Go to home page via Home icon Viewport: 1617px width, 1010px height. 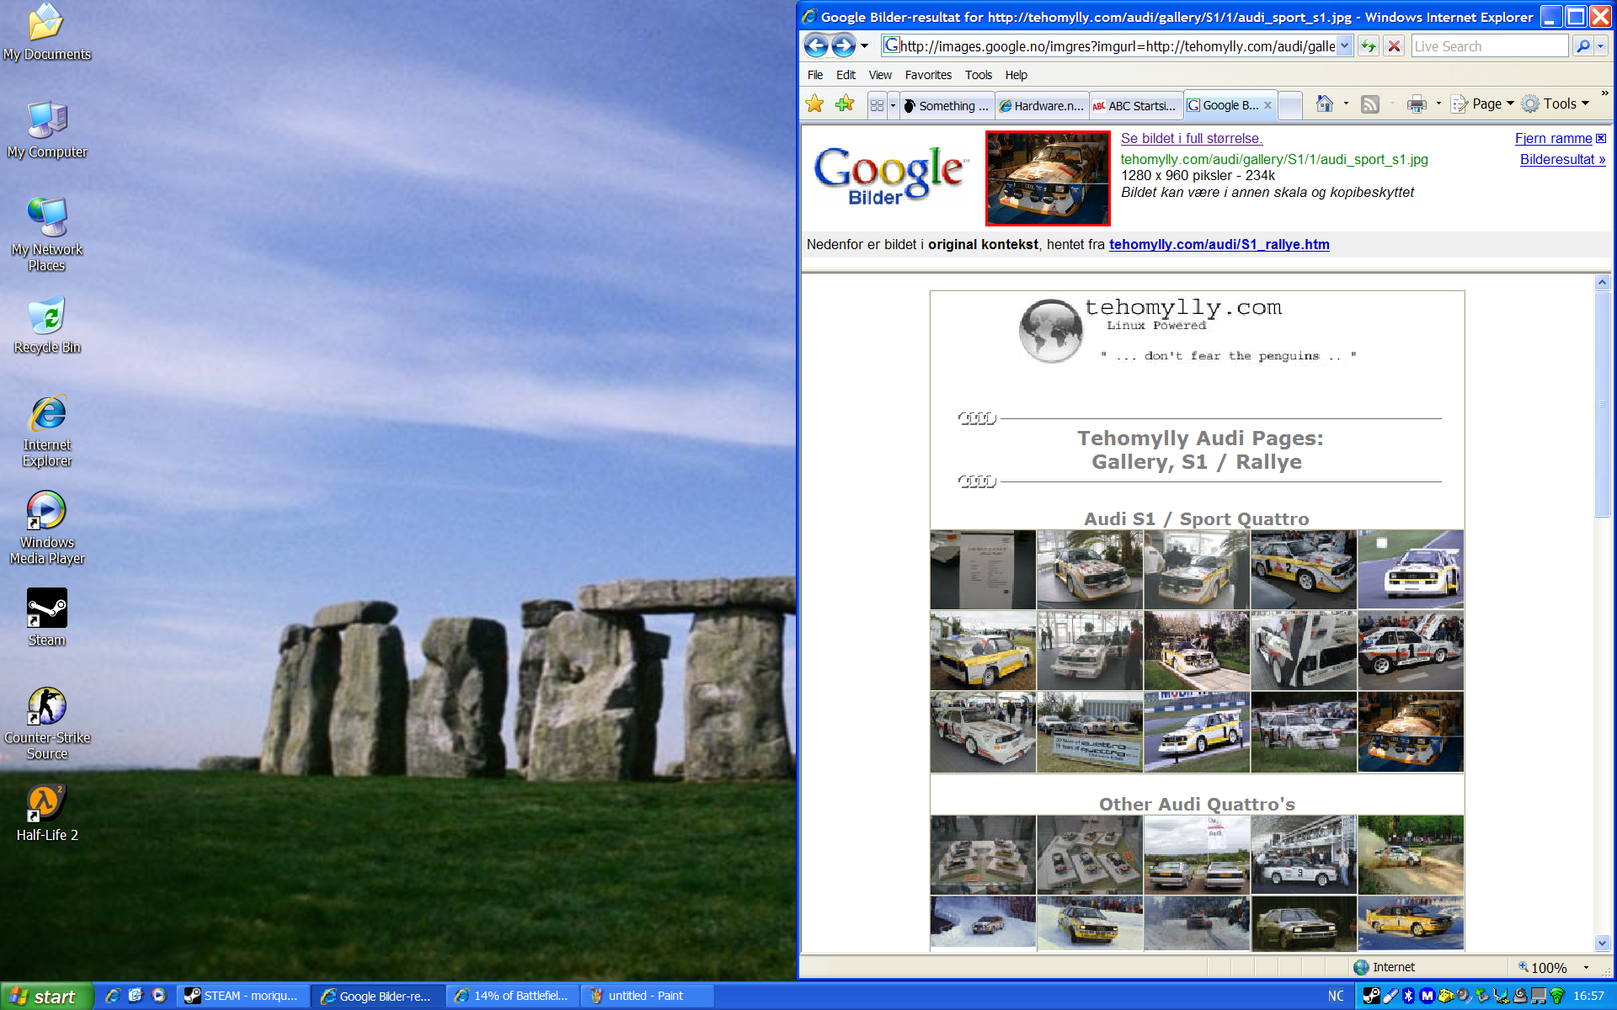(x=1325, y=104)
